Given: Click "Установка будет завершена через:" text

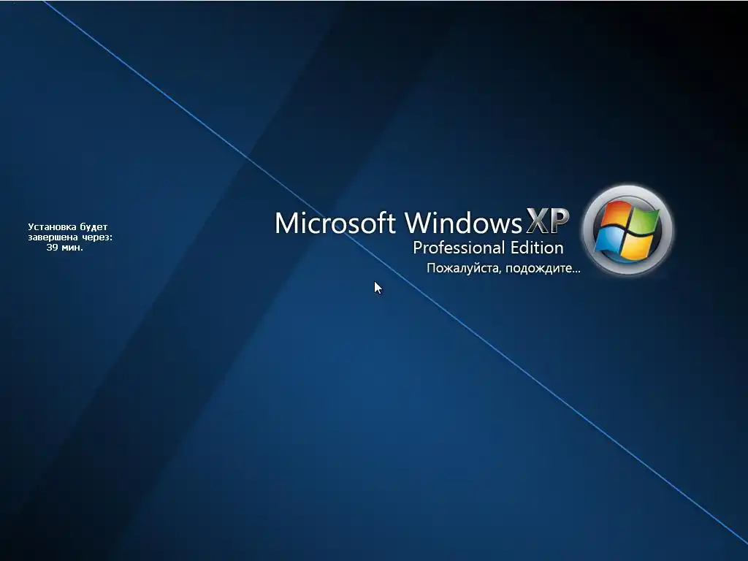Looking at the screenshot, I should (70, 232).
